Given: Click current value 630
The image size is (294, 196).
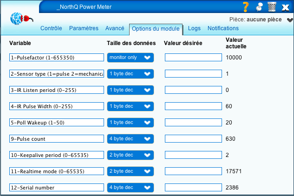Looking at the screenshot, I should 230,139.
